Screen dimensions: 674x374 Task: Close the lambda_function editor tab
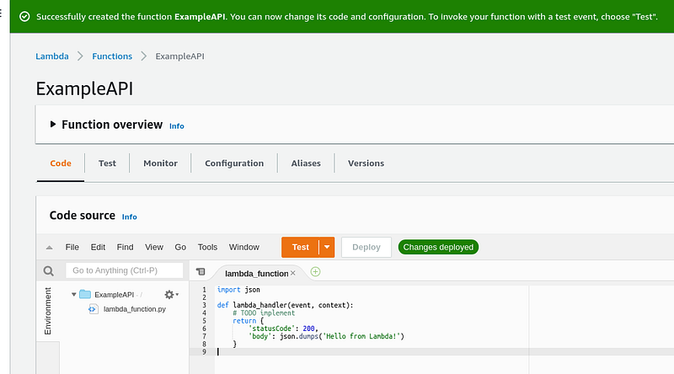(x=292, y=273)
